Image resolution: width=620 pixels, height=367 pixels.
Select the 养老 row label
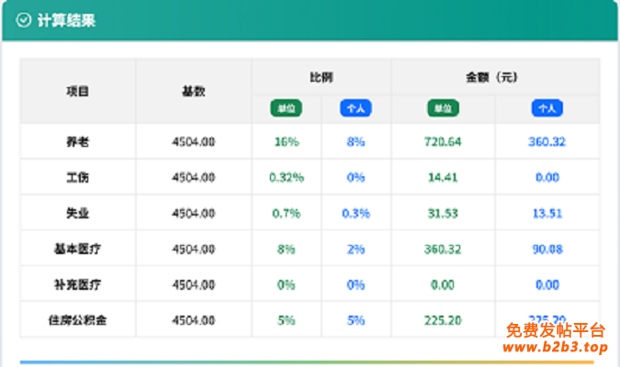[x=78, y=142]
